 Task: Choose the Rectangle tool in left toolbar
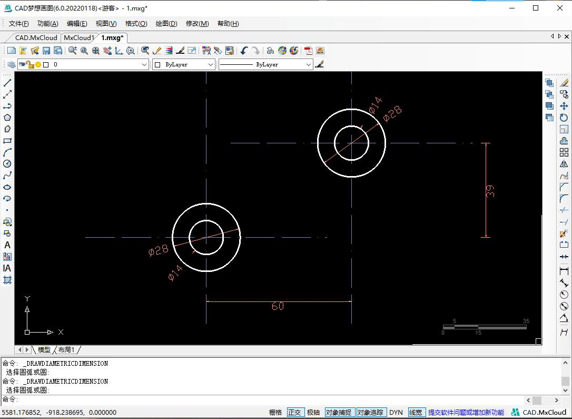(x=7, y=141)
